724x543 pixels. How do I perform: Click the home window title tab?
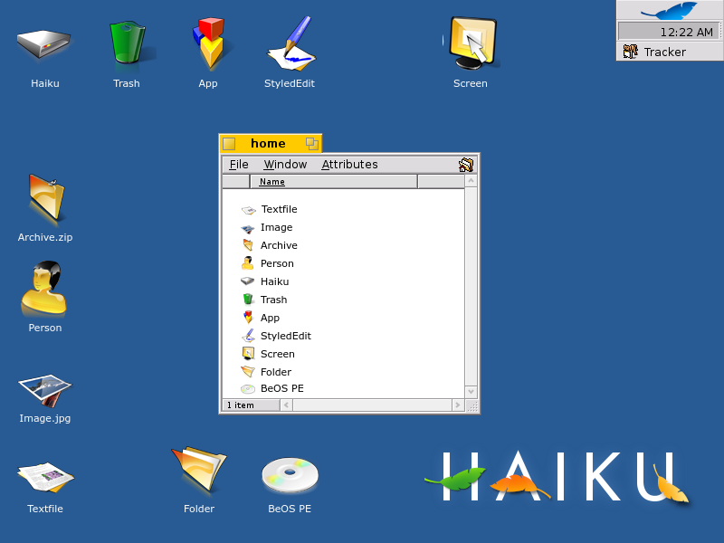click(x=270, y=143)
